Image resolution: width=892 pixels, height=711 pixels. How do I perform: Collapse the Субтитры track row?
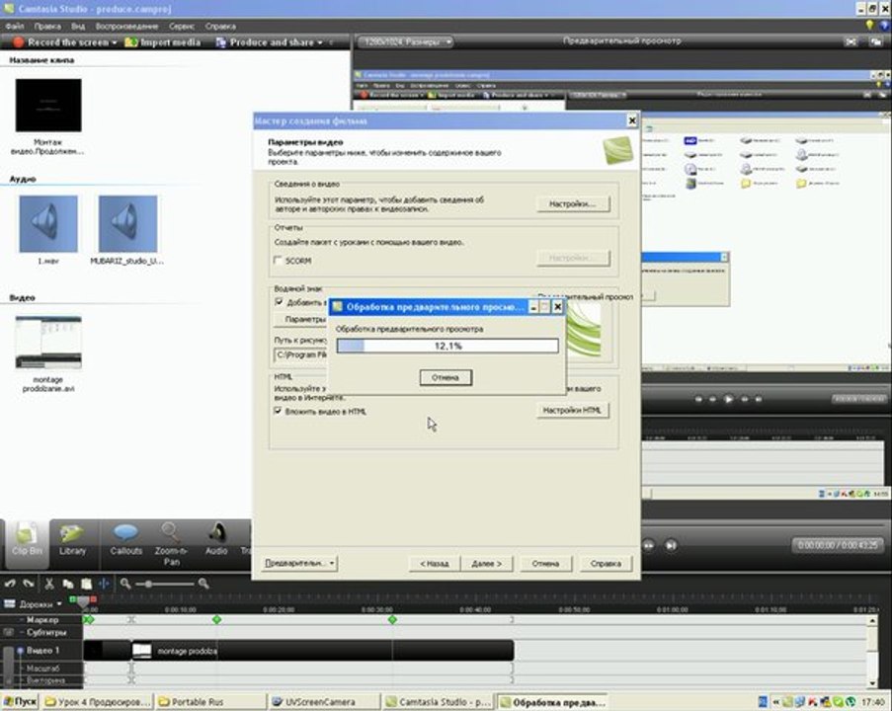click(x=22, y=632)
